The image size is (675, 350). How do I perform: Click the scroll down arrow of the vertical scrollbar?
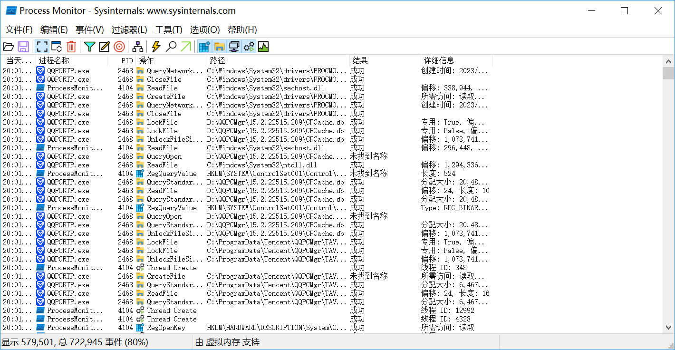(668, 327)
